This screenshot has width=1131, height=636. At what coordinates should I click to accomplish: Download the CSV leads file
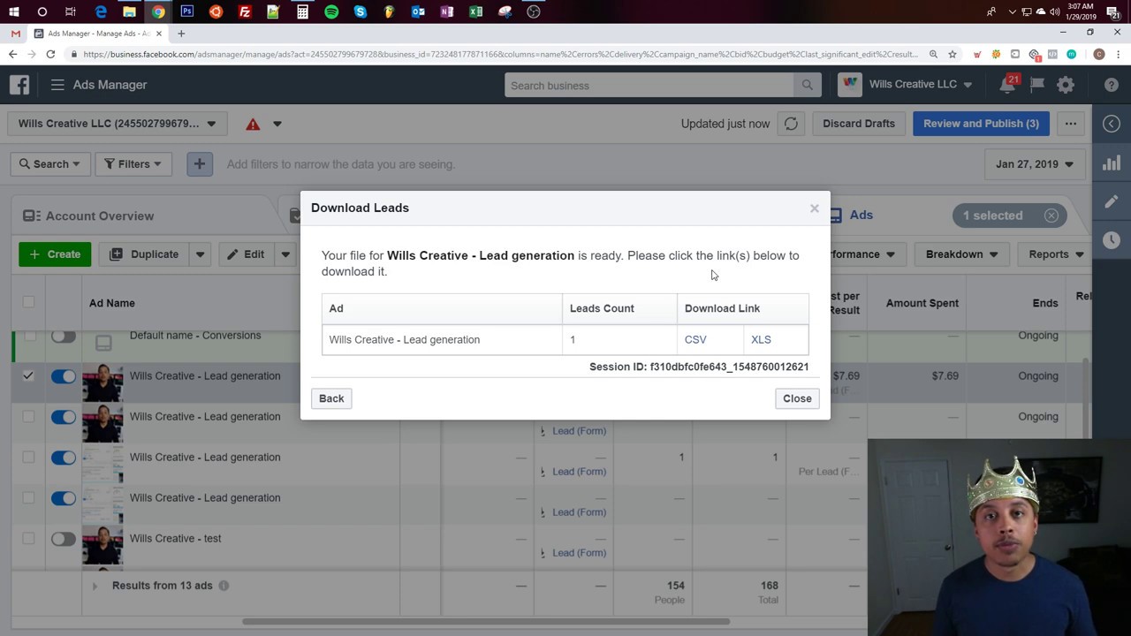(x=695, y=339)
